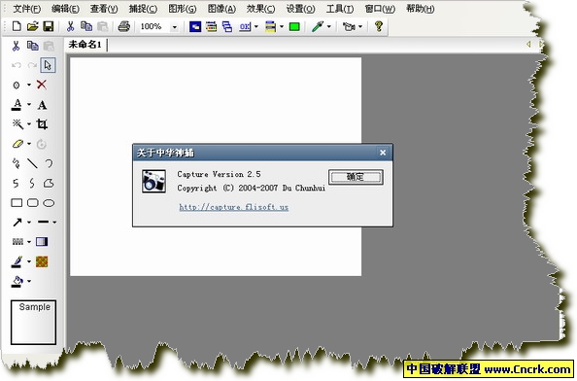The image size is (577, 381).
Task: Click the side panel scissors Cut icon
Action: (16, 46)
